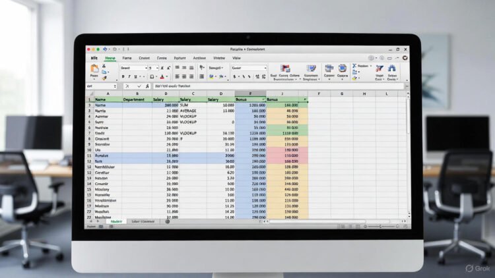Click the Sort and Filter icon
Viewport: 495px width, 278px height.
tap(379, 69)
